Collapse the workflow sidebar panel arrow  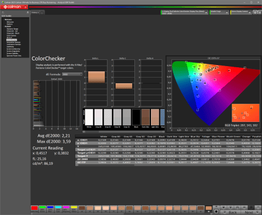27,13
